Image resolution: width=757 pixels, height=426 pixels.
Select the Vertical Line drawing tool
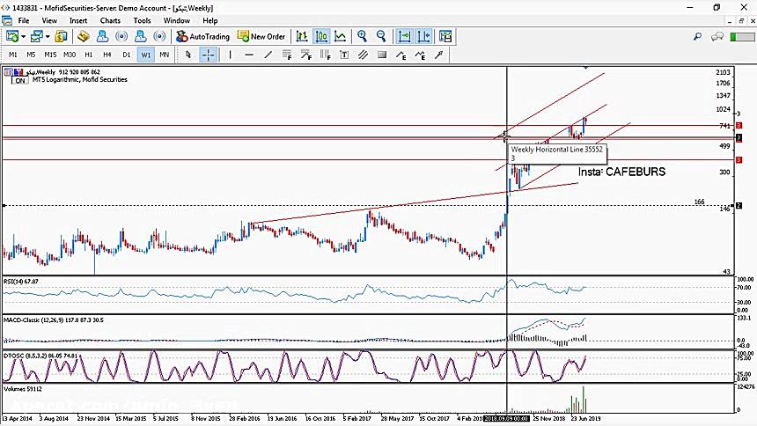(230, 55)
